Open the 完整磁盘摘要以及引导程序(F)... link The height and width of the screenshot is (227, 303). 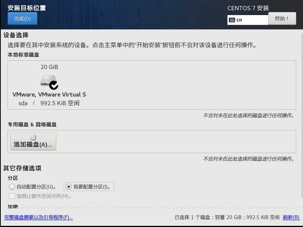point(39,217)
